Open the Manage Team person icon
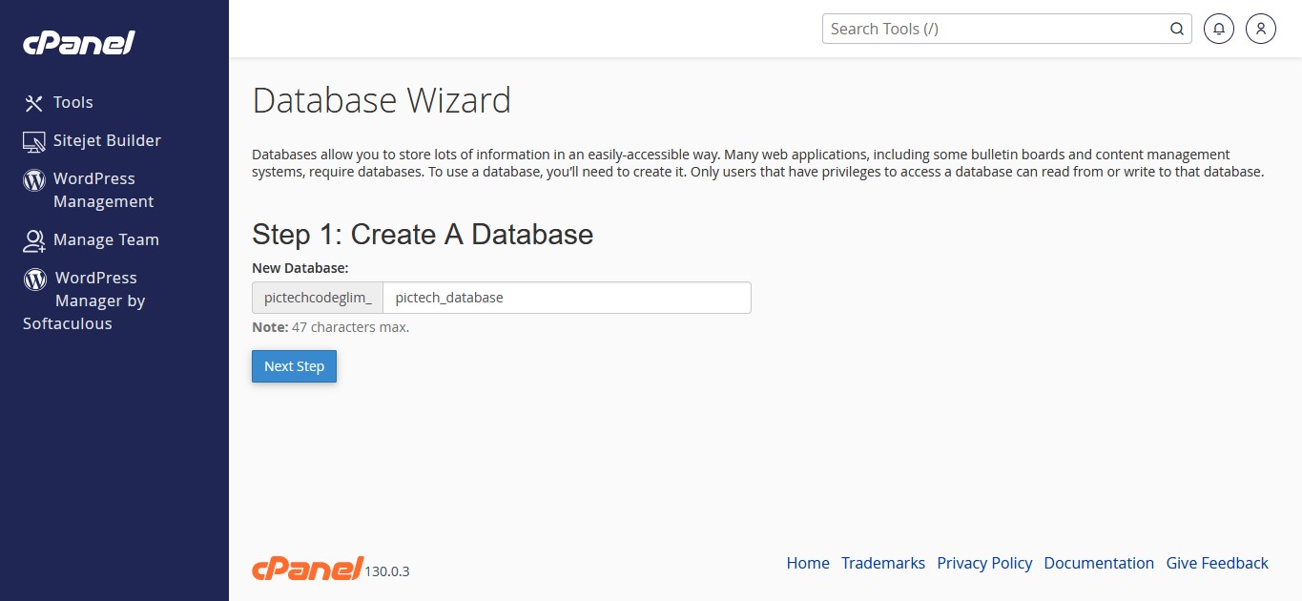 [x=34, y=240]
